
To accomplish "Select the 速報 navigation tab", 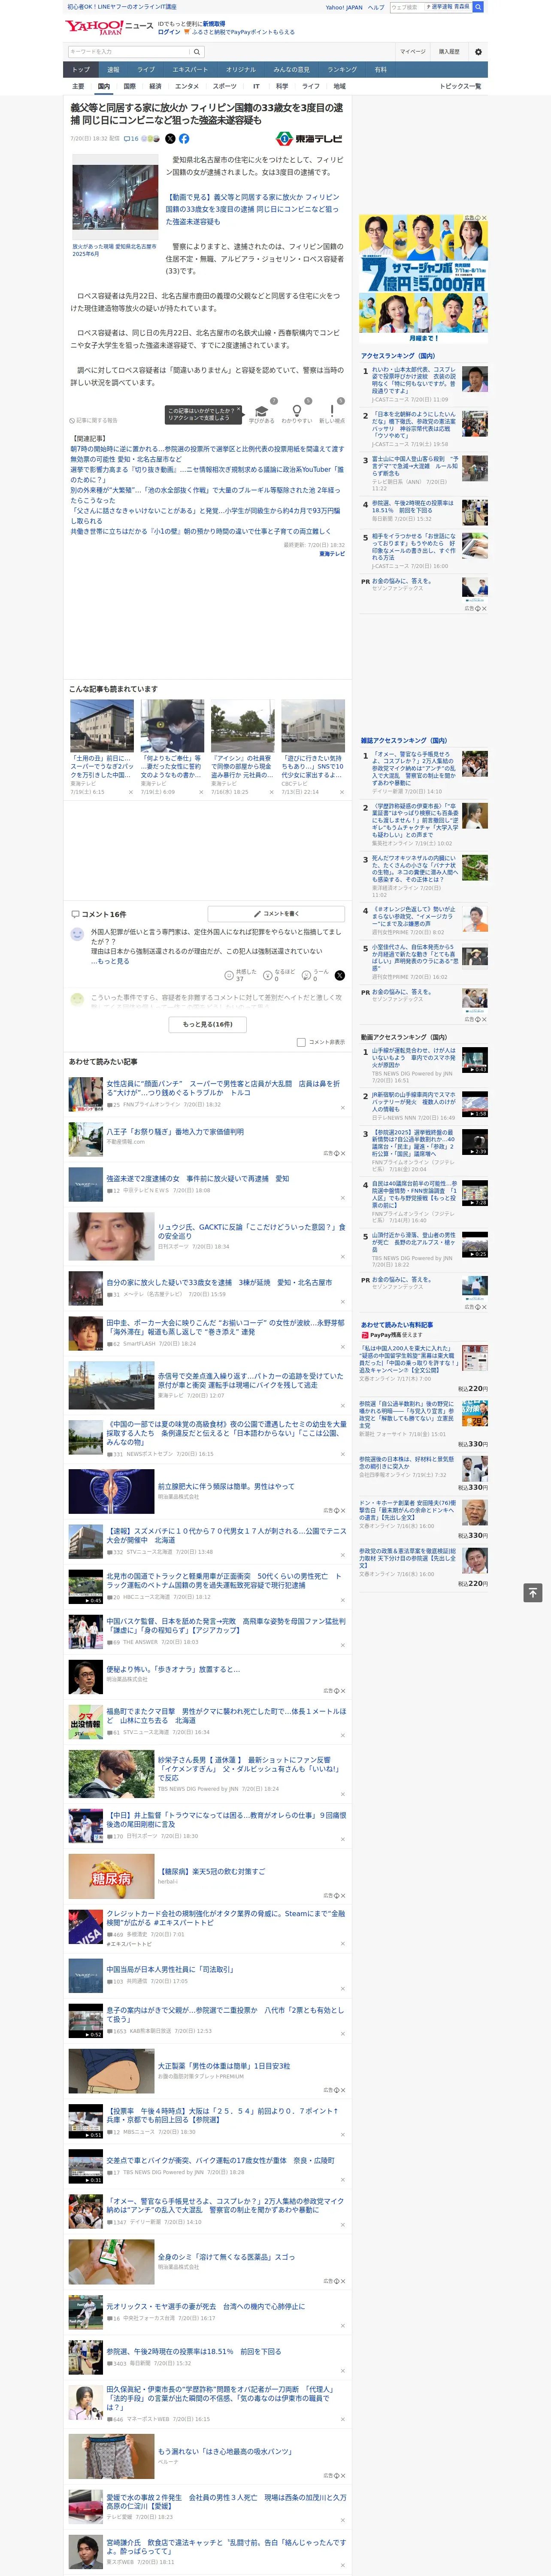I will [113, 70].
